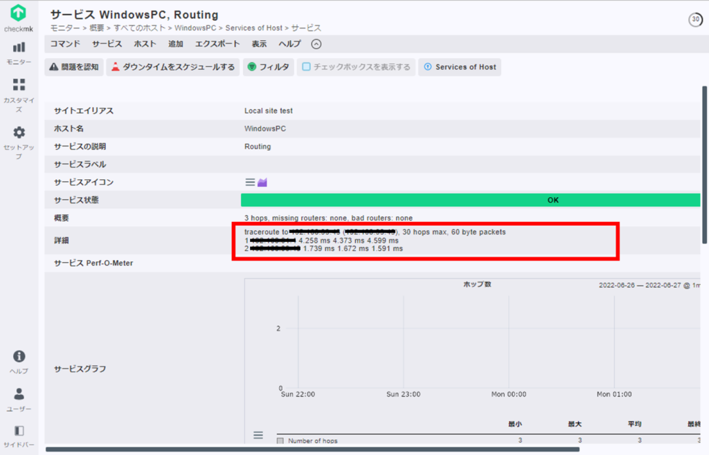Viewport: 709px width, 455px height.
Task: Click すべてのホスト breadcrumb link
Action: coord(140,28)
